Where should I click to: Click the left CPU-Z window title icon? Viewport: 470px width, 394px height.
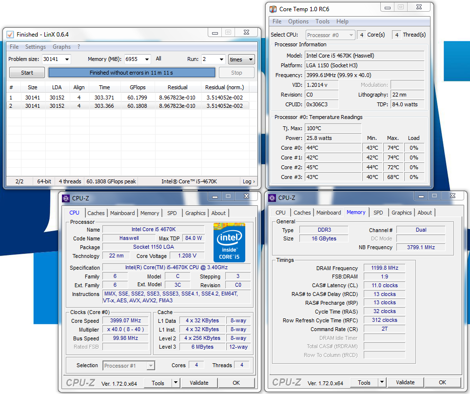tap(66, 198)
